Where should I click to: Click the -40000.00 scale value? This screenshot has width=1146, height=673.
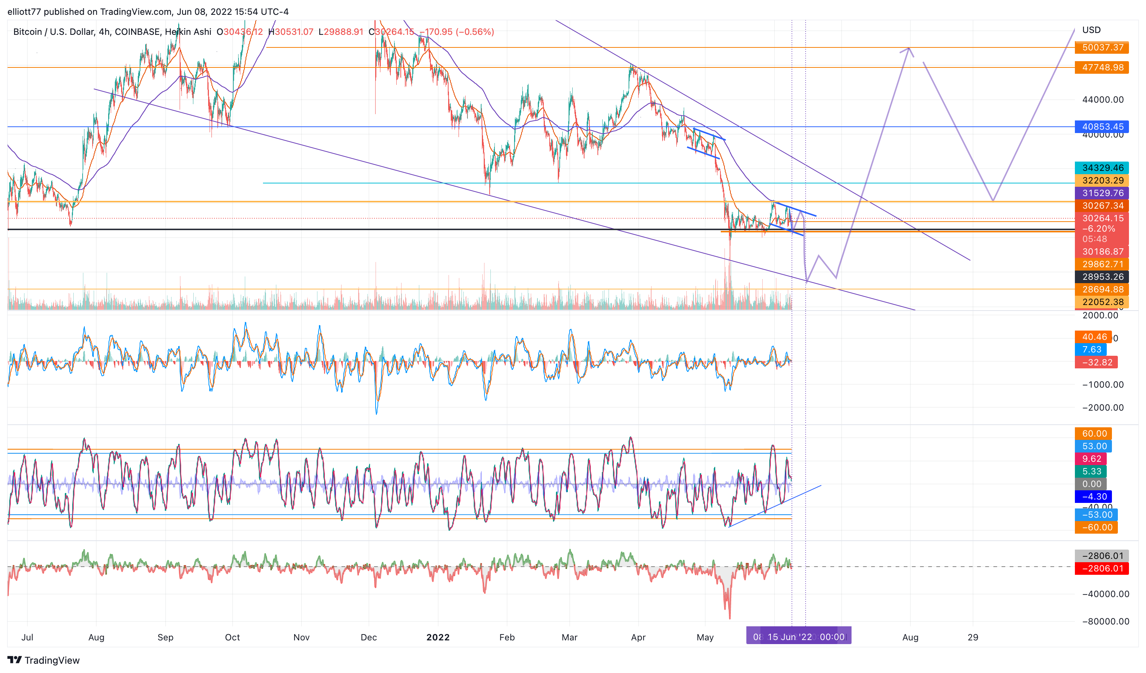(1105, 594)
